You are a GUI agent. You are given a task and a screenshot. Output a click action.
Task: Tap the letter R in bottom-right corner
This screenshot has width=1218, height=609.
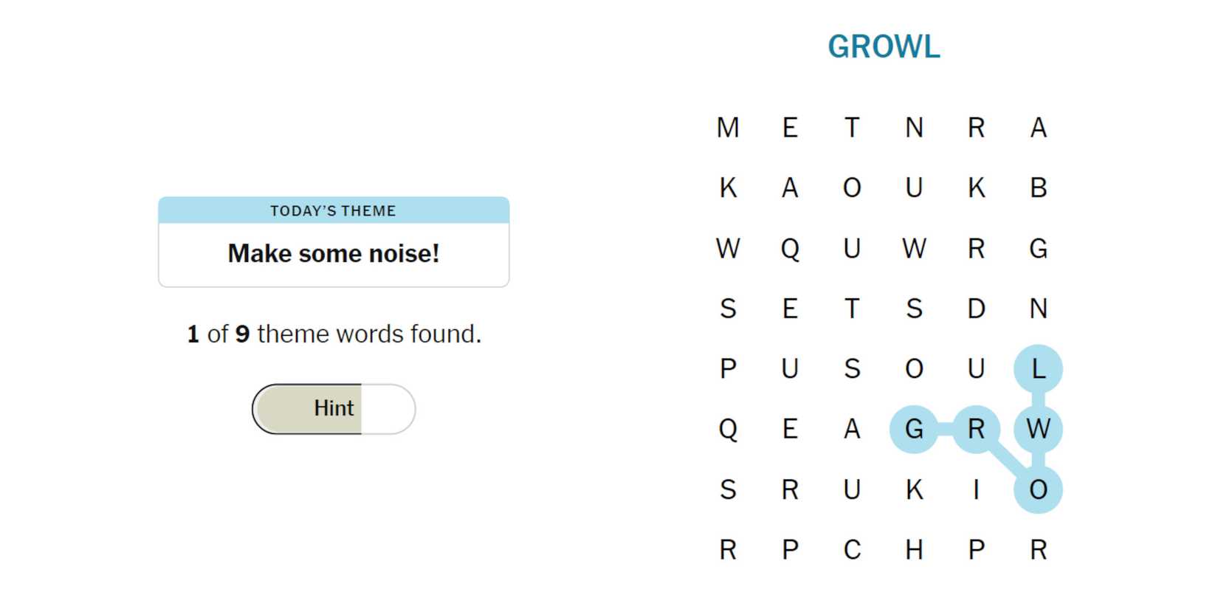1038,550
